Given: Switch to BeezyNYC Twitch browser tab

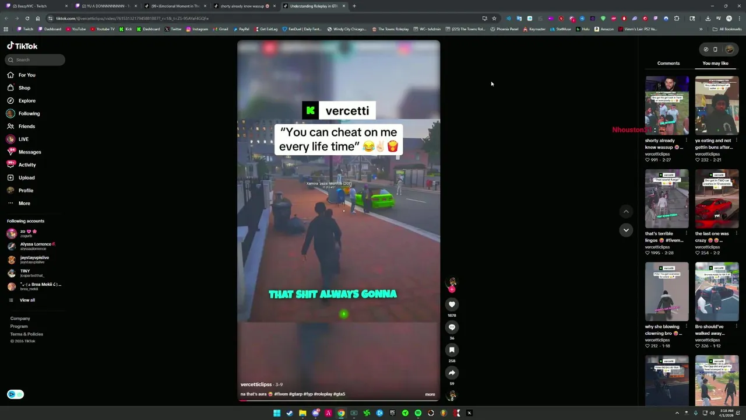Looking at the screenshot, I should 36,6.
